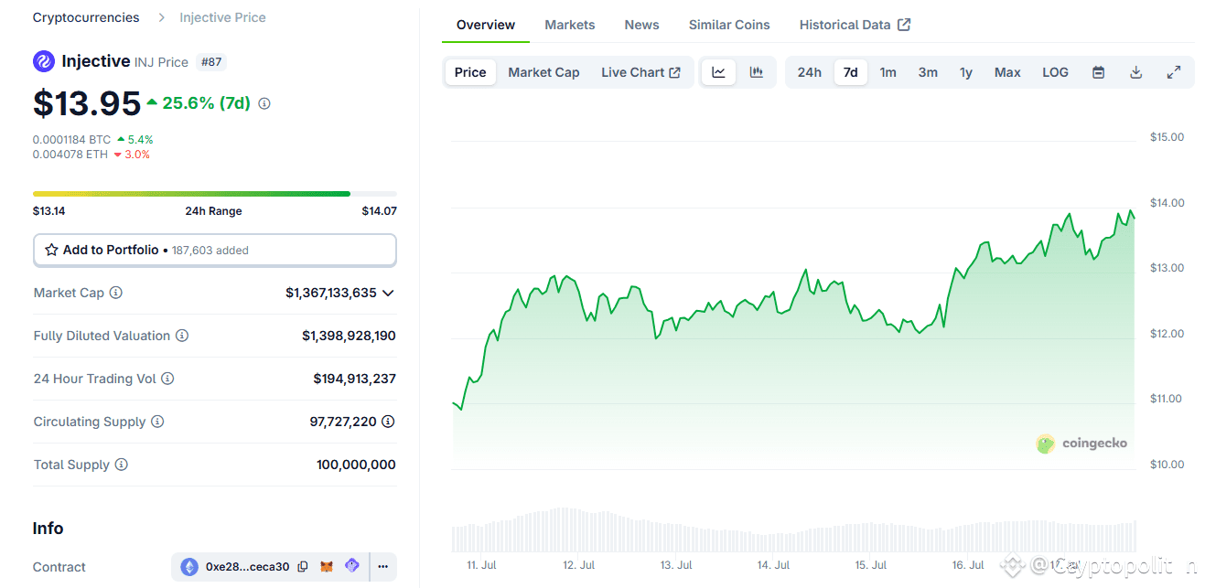The image size is (1205, 588).
Task: Click the Injective logo icon
Action: [44, 61]
